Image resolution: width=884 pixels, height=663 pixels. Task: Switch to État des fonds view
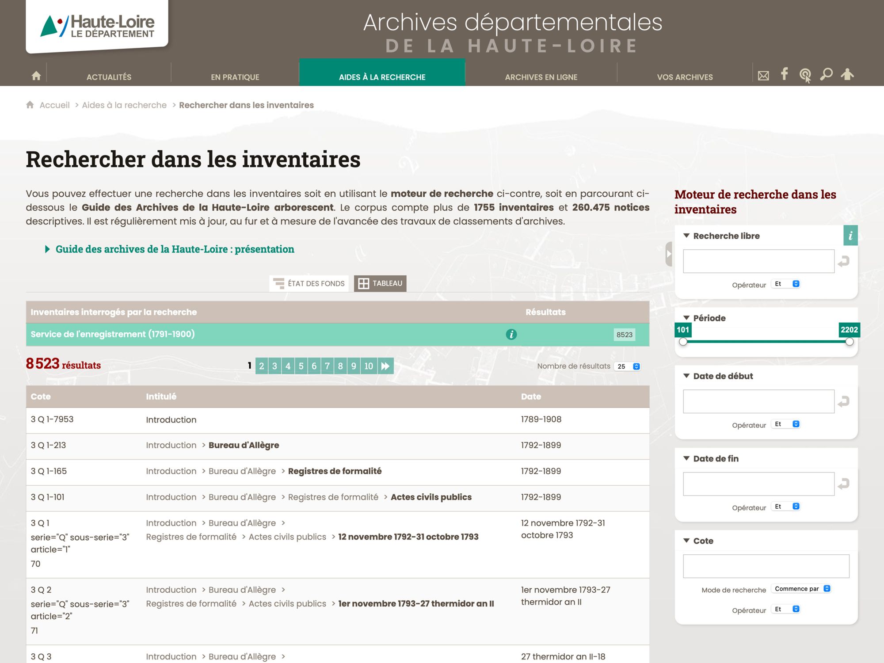coord(309,283)
